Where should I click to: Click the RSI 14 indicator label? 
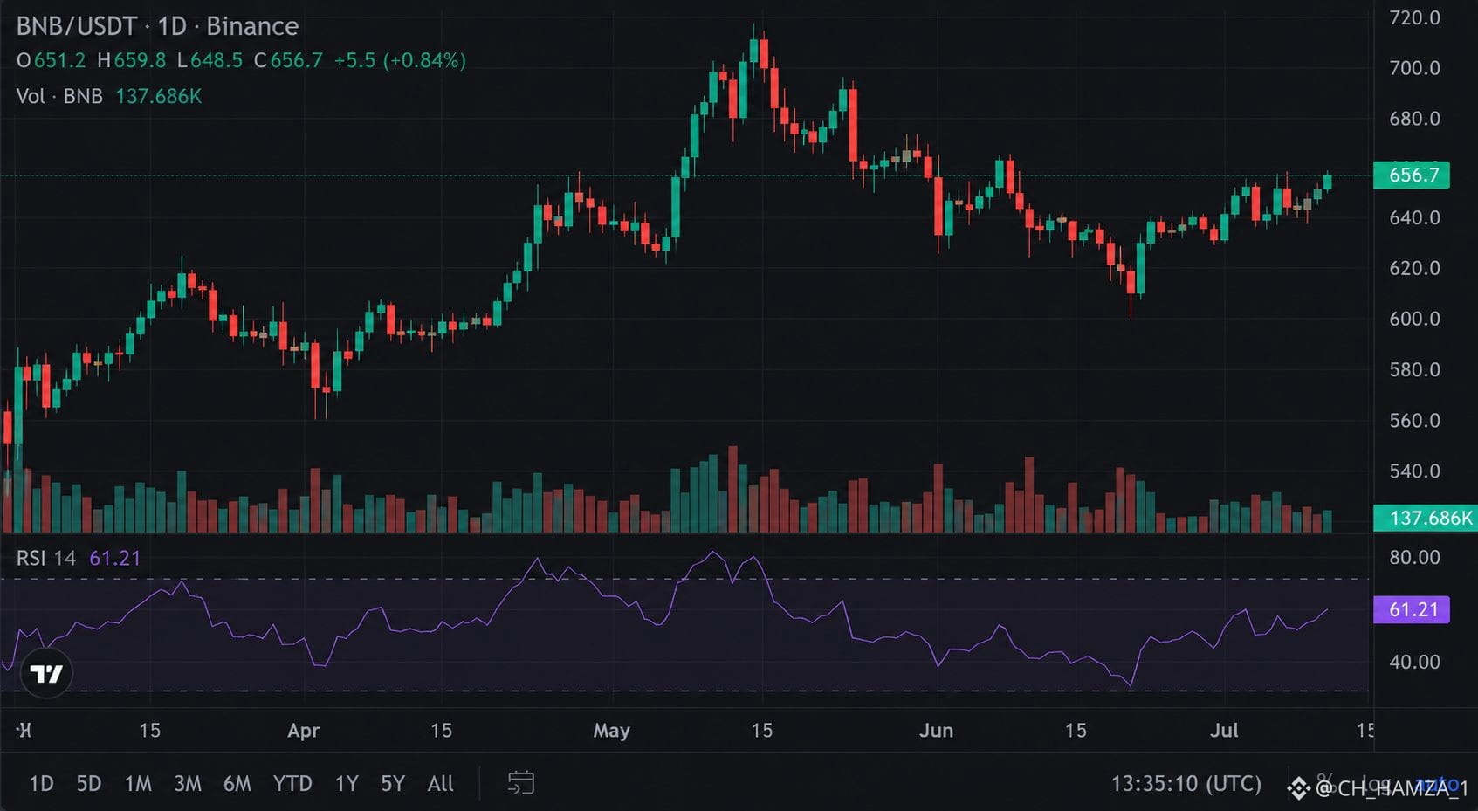pos(46,558)
